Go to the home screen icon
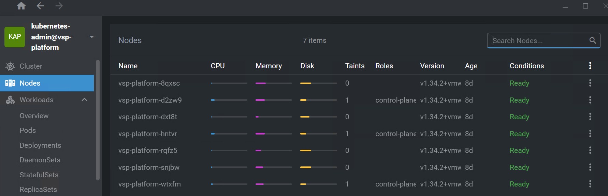 click(21, 6)
